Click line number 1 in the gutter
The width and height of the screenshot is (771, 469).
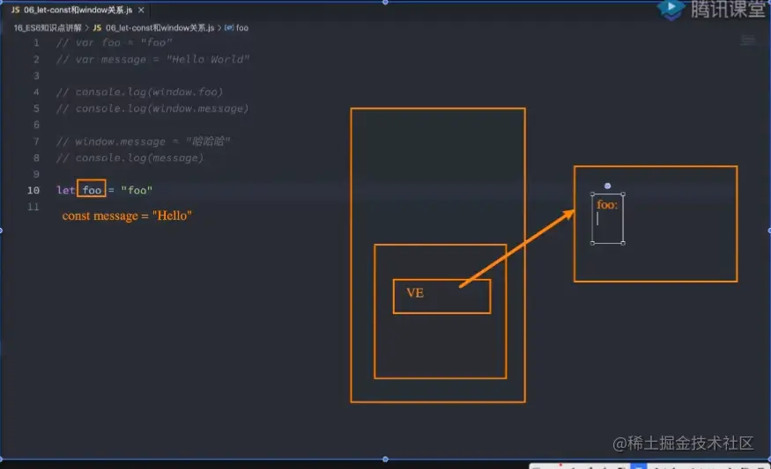tap(36, 43)
